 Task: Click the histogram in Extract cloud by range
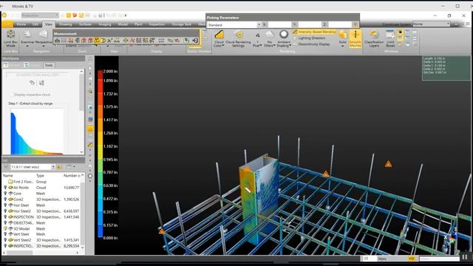click(37, 132)
